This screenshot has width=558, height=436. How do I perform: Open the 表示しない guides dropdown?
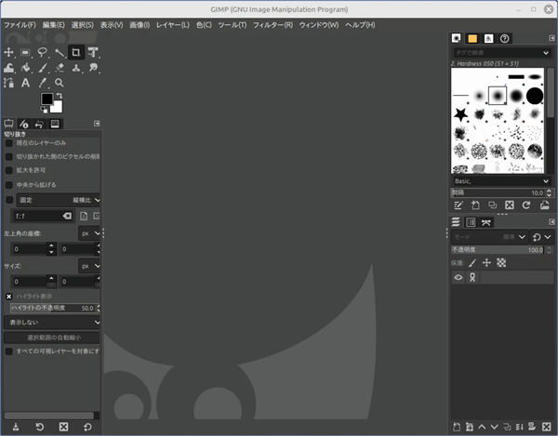point(52,323)
